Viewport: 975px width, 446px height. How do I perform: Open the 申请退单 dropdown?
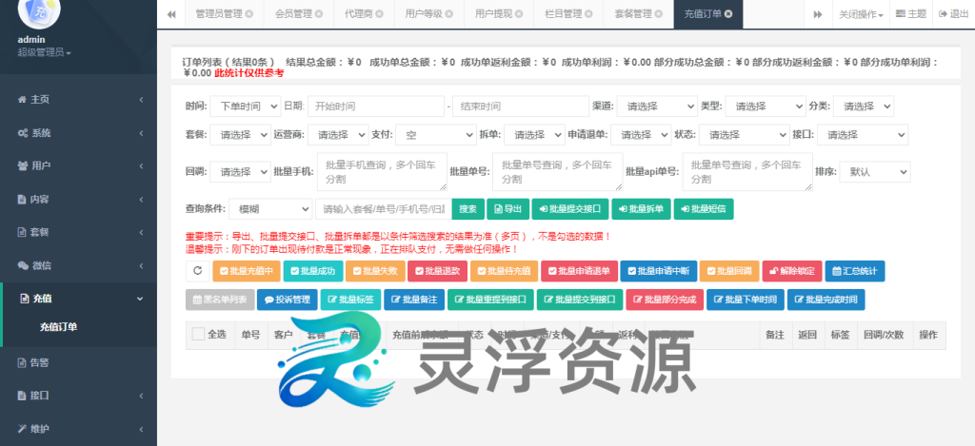[x=641, y=135]
